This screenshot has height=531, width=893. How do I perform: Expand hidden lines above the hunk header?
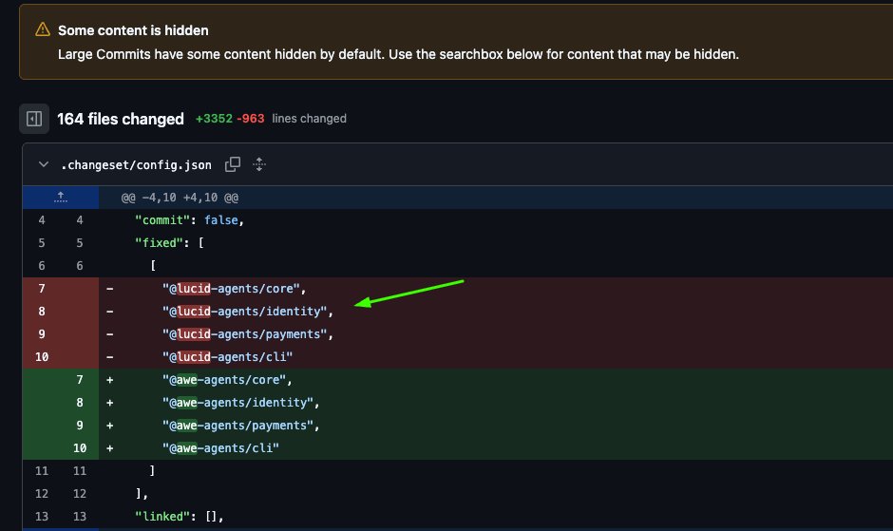click(61, 198)
